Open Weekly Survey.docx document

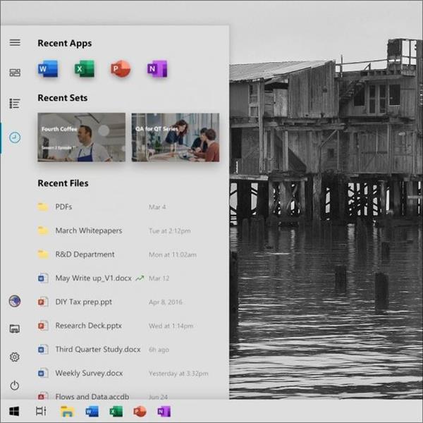(89, 373)
